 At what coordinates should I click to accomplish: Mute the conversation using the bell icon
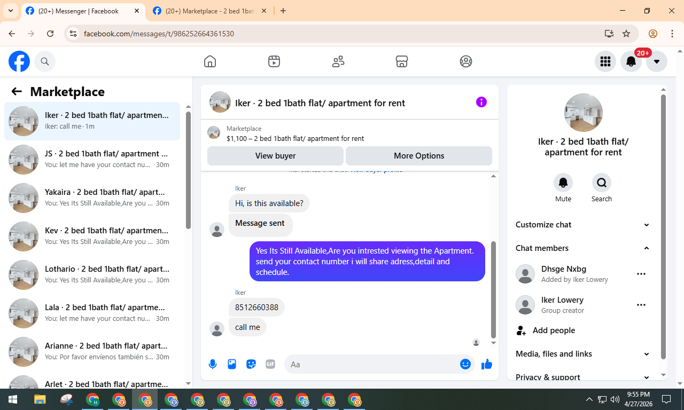(563, 183)
